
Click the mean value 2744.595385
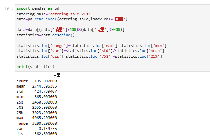tap(44, 86)
